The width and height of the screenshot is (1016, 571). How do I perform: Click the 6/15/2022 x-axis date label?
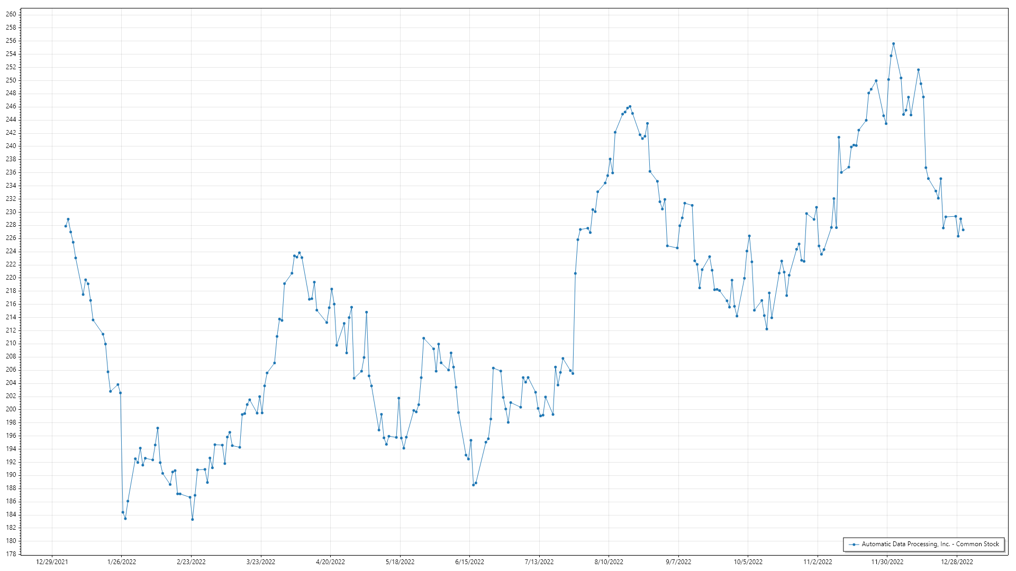click(x=469, y=561)
